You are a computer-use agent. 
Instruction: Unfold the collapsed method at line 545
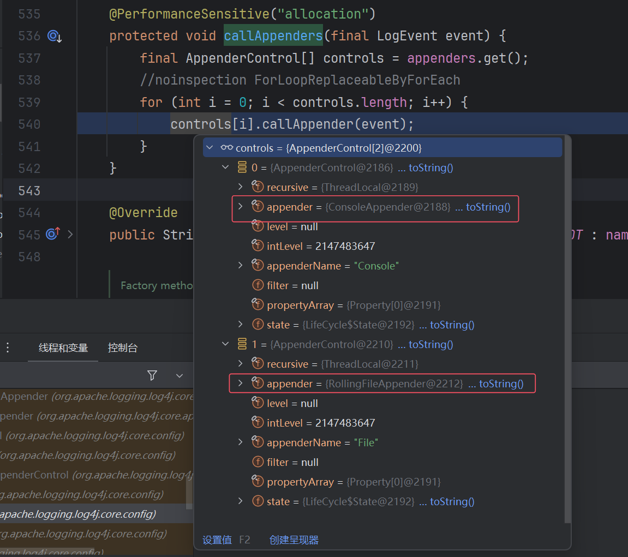click(x=70, y=235)
